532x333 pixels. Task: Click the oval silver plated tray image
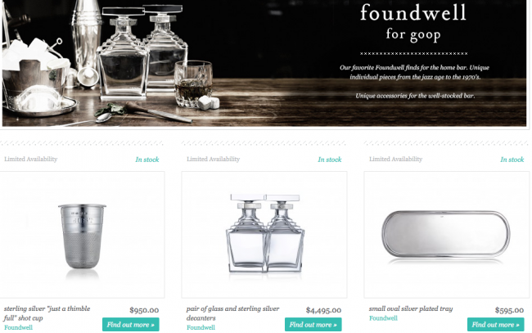point(447,235)
